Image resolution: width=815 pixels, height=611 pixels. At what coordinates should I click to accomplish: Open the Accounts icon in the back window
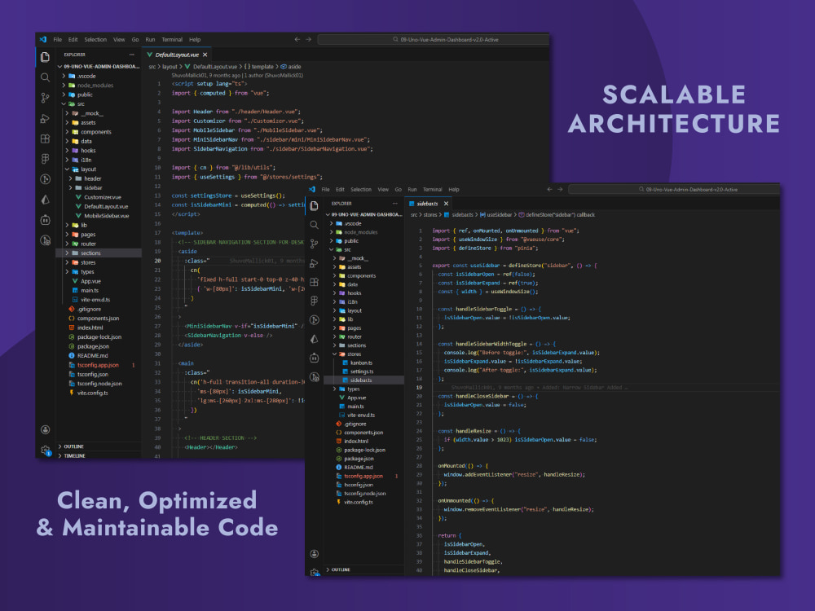pos(45,429)
